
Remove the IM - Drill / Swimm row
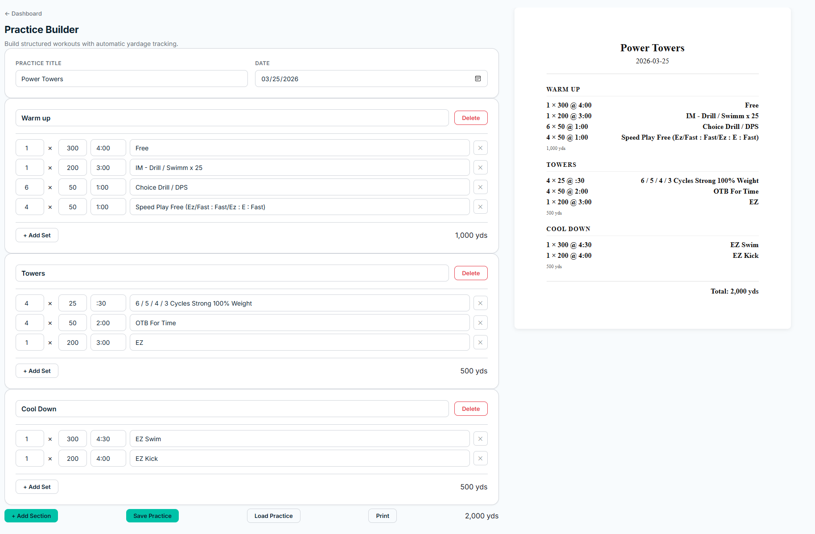click(480, 167)
